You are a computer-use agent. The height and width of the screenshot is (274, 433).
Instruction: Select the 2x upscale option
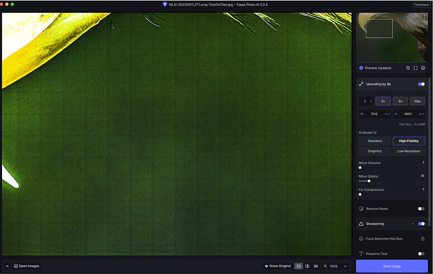pyautogui.click(x=383, y=101)
